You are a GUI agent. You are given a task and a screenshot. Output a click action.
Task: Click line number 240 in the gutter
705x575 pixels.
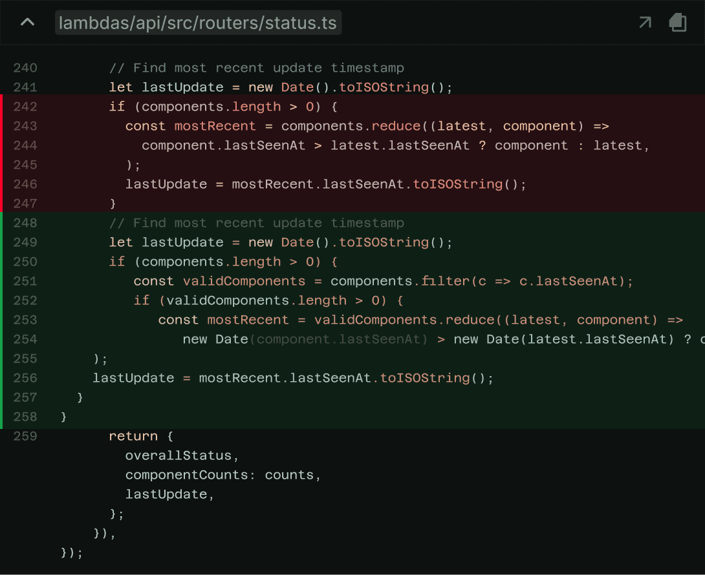pos(25,68)
